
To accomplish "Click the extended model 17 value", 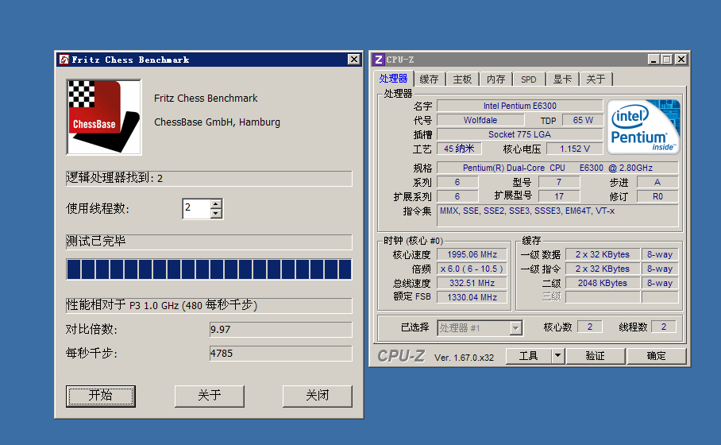I will click(559, 196).
